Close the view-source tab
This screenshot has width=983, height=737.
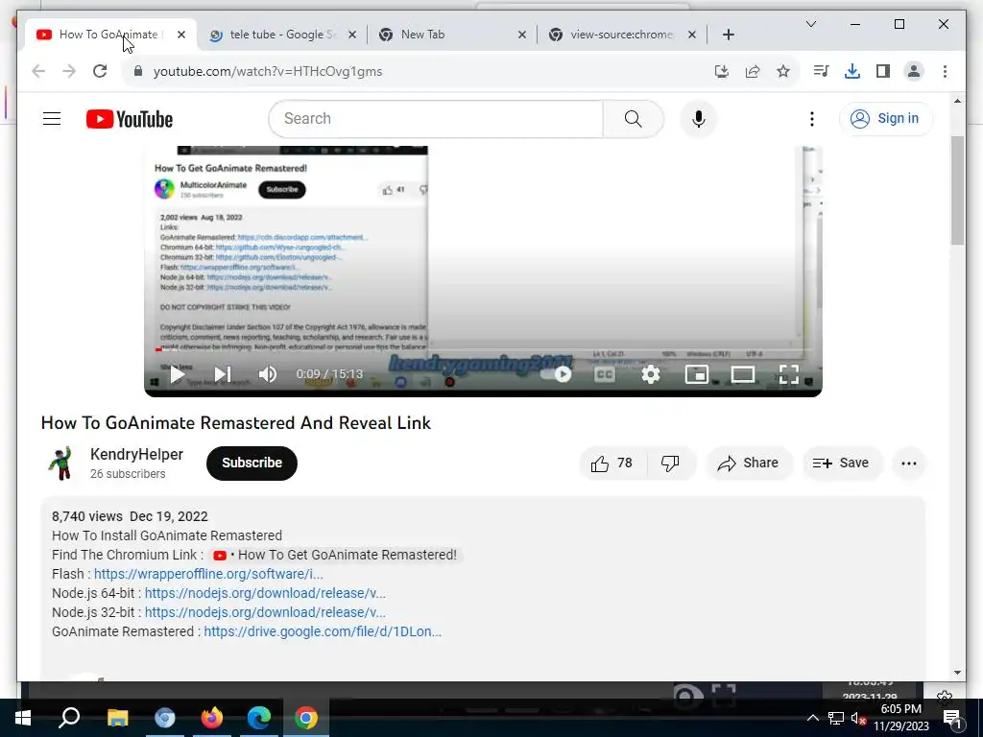click(x=691, y=35)
